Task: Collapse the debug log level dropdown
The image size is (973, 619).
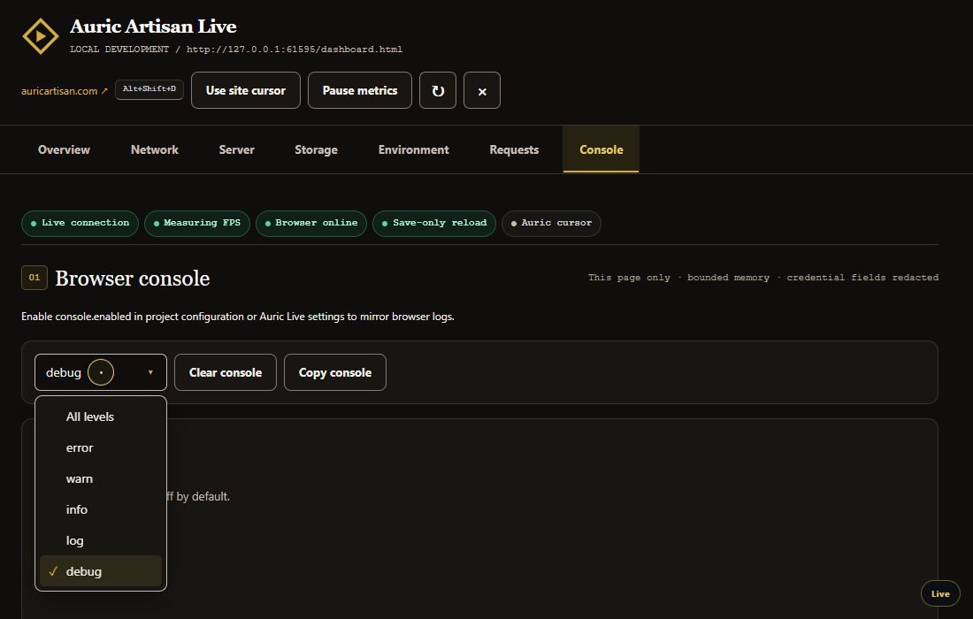Action: [101, 372]
